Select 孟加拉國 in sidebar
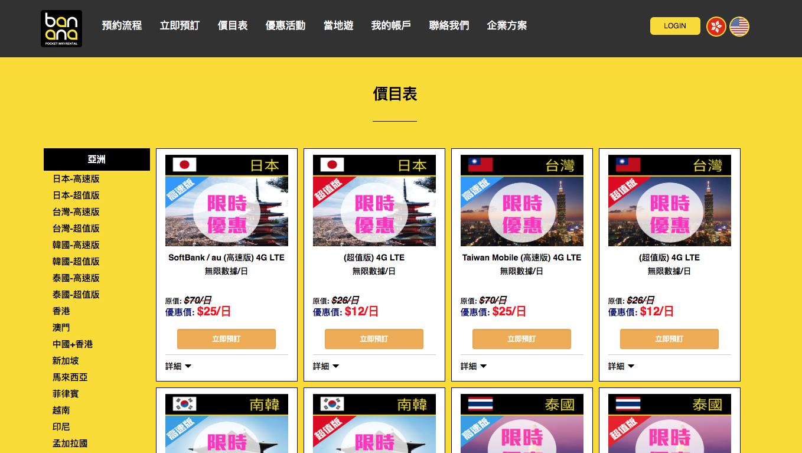Screen dimensions: 802x453 pyautogui.click(x=70, y=444)
